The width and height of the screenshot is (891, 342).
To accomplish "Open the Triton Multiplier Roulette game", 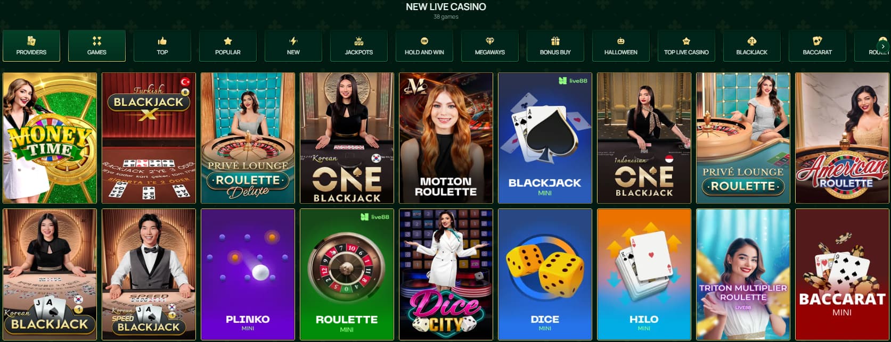I will tap(743, 274).
